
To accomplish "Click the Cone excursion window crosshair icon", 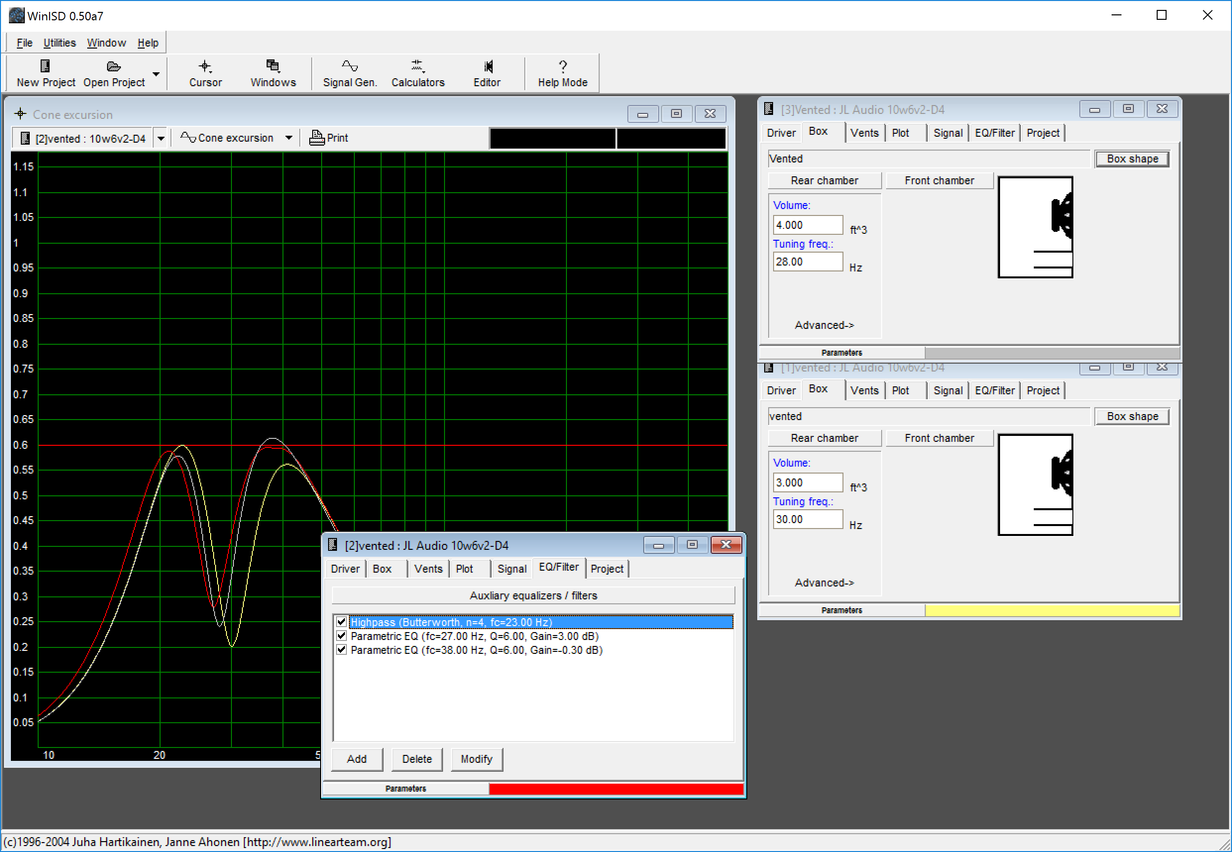I will click(20, 114).
